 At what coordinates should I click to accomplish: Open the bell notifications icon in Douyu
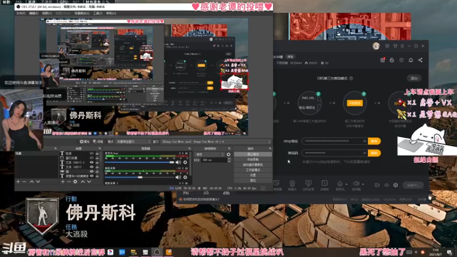coord(411,60)
